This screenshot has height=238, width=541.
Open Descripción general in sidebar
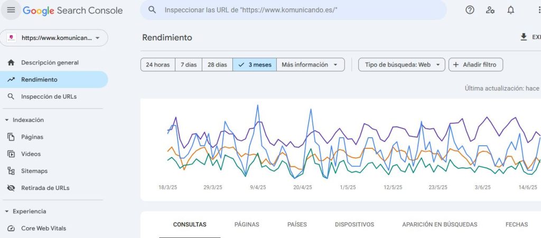(54, 63)
